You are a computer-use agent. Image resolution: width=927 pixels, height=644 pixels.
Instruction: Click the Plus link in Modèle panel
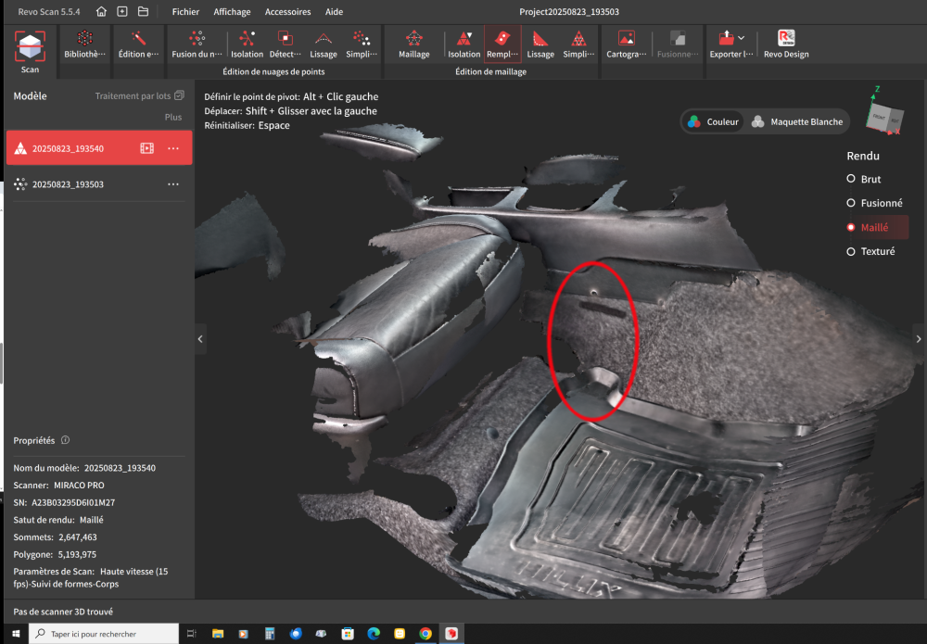(x=173, y=117)
